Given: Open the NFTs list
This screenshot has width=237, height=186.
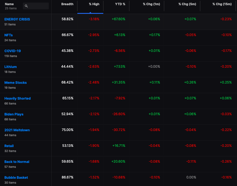Looking at the screenshot, I should (x=9, y=35).
